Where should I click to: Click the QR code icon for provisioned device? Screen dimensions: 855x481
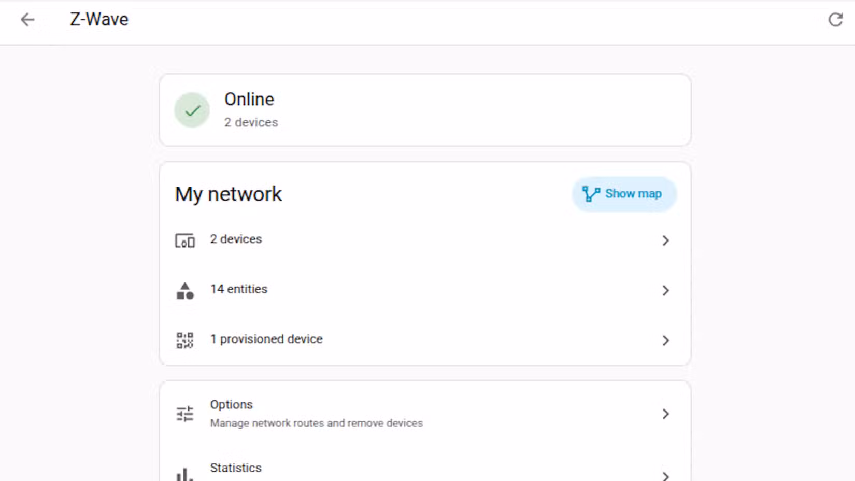pos(185,341)
